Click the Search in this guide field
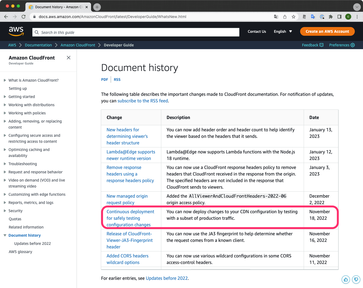Screen dimensions: 363x288 (x=136, y=32)
